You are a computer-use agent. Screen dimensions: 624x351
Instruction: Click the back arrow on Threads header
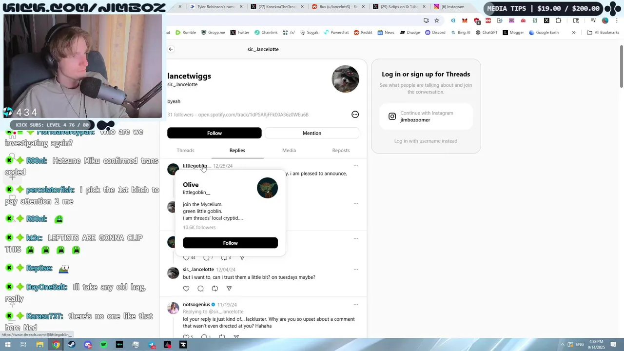click(171, 49)
